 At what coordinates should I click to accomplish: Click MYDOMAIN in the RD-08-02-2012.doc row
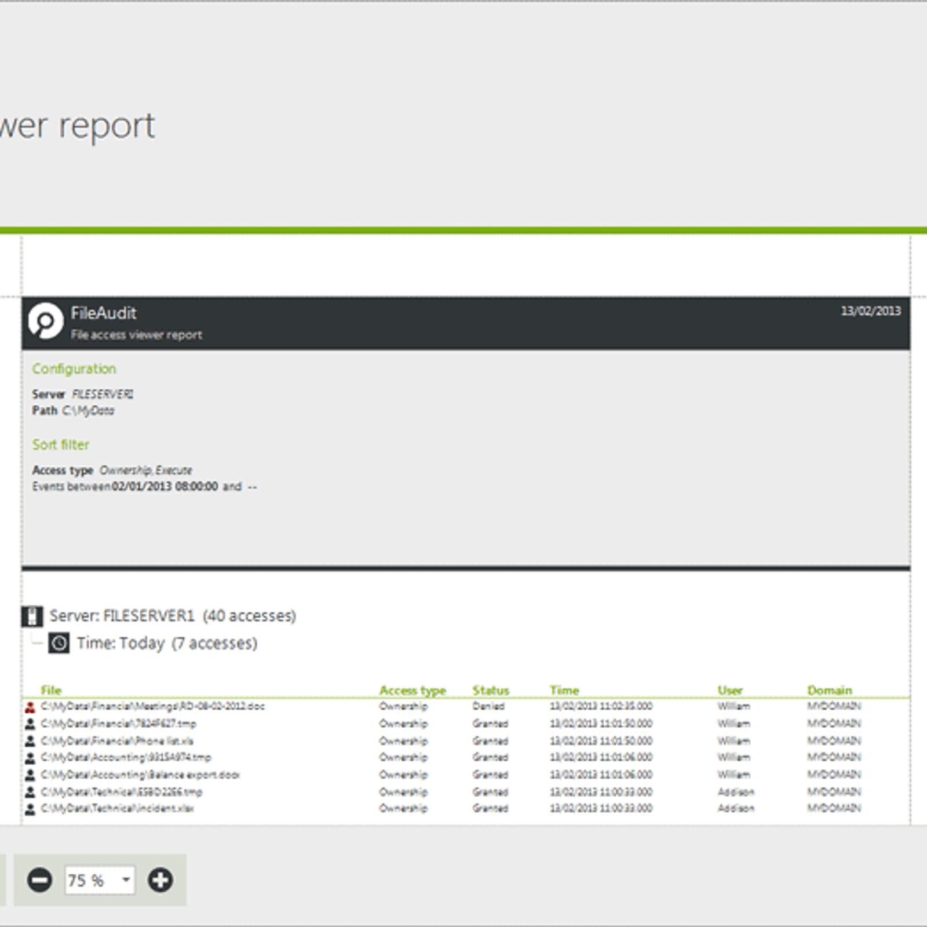[834, 706]
